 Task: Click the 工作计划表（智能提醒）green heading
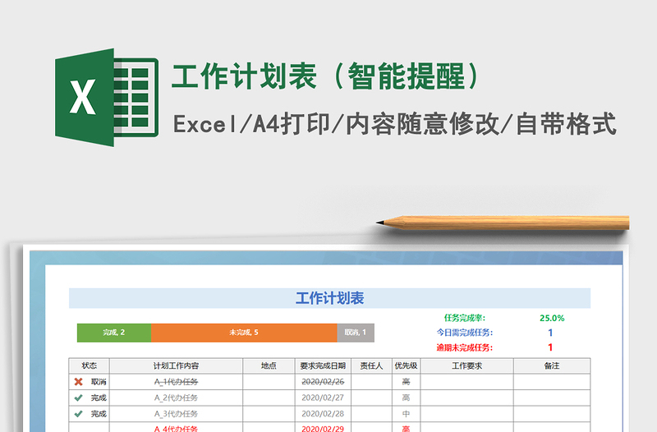tap(325, 76)
